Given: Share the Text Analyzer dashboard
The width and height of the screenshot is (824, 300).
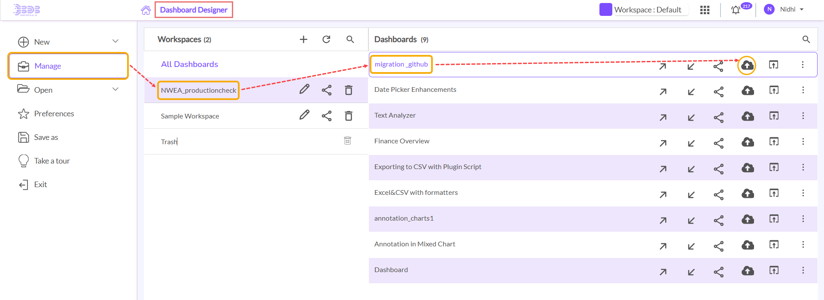Looking at the screenshot, I should pyautogui.click(x=718, y=117).
